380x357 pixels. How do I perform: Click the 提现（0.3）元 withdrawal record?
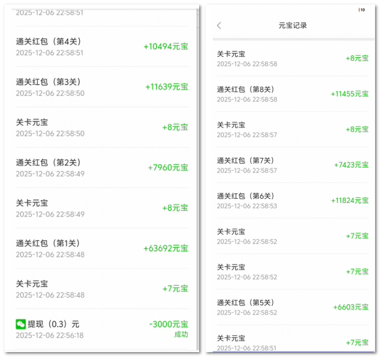[x=54, y=324]
